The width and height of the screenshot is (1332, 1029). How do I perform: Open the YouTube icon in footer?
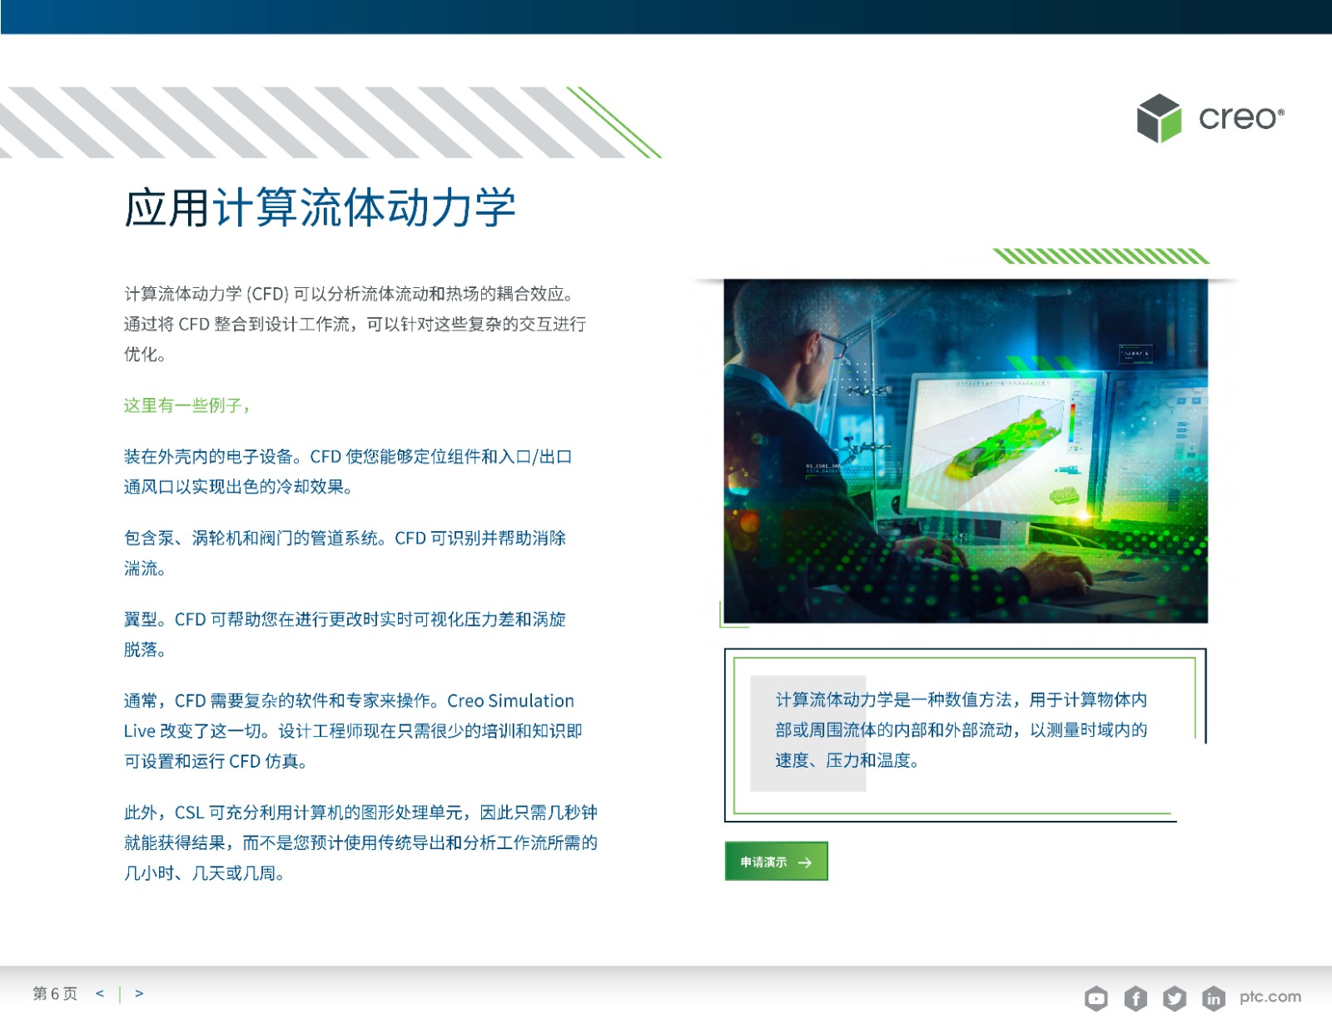(x=1096, y=998)
